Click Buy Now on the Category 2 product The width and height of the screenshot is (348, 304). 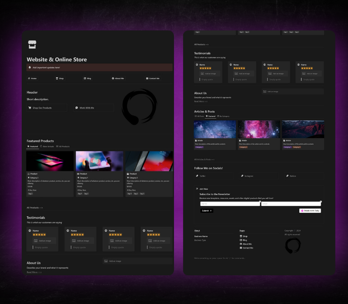131,190
